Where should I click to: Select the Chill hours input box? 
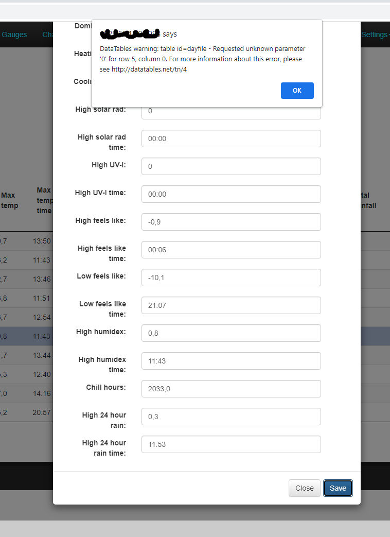(x=231, y=389)
